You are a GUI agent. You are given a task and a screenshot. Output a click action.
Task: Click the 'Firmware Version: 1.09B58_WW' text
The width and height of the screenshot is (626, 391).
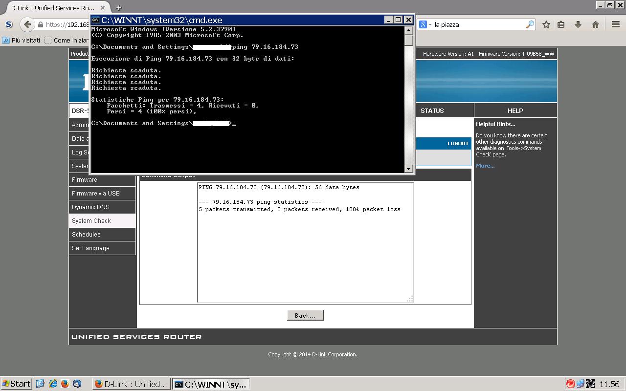[516, 54]
